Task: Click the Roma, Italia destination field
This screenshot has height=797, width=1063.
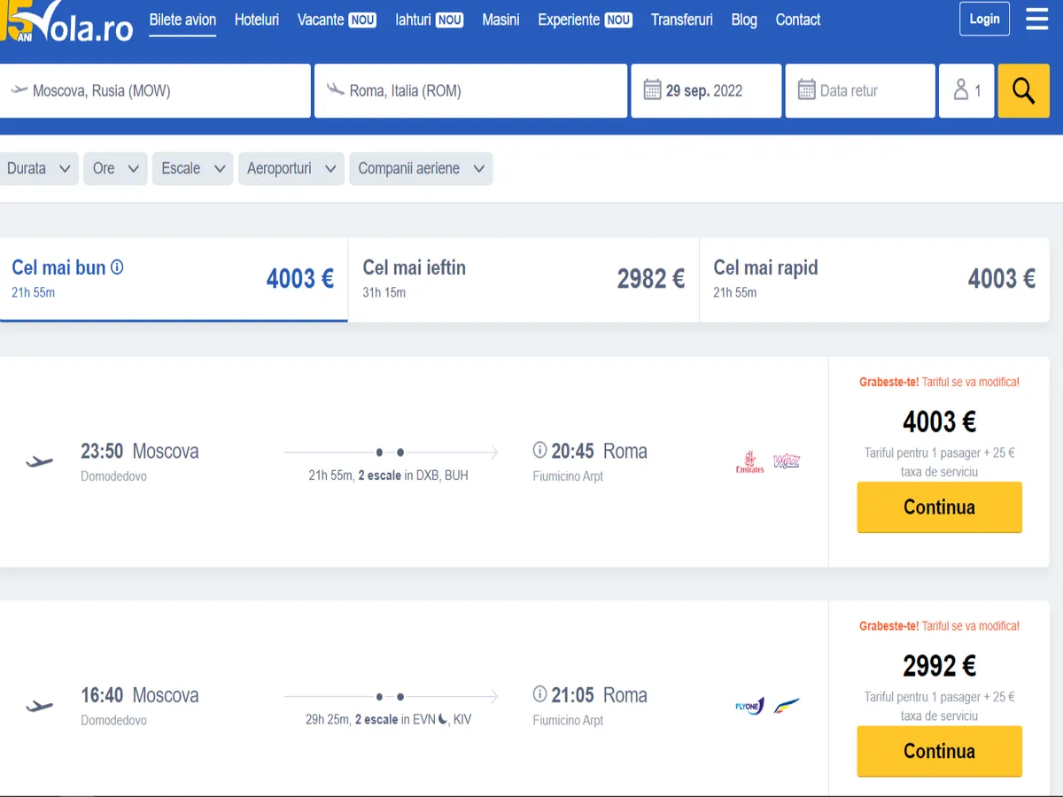Action: tap(470, 90)
